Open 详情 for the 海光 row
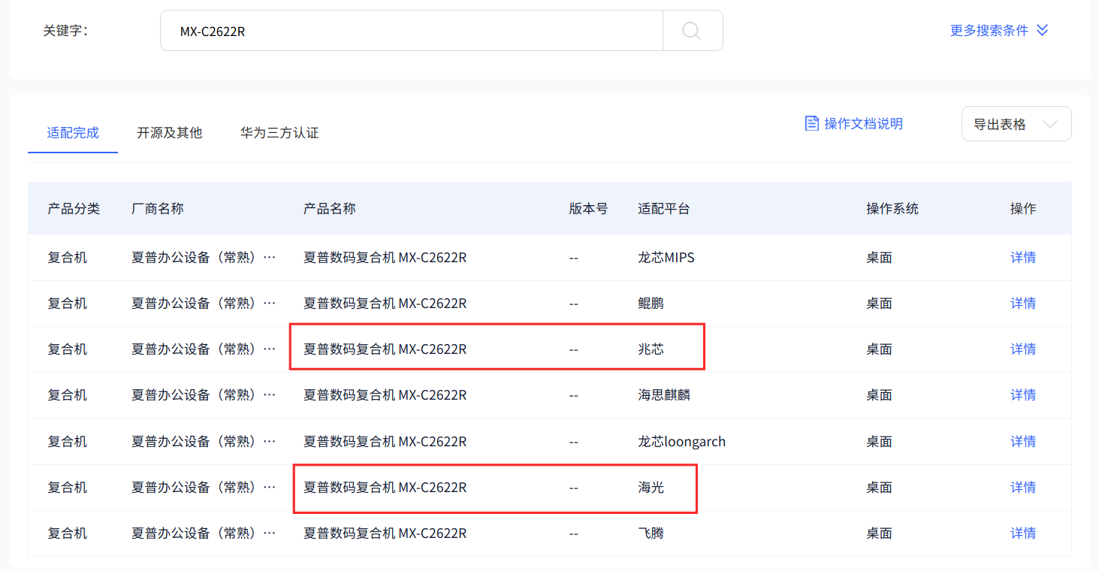 click(x=1023, y=488)
